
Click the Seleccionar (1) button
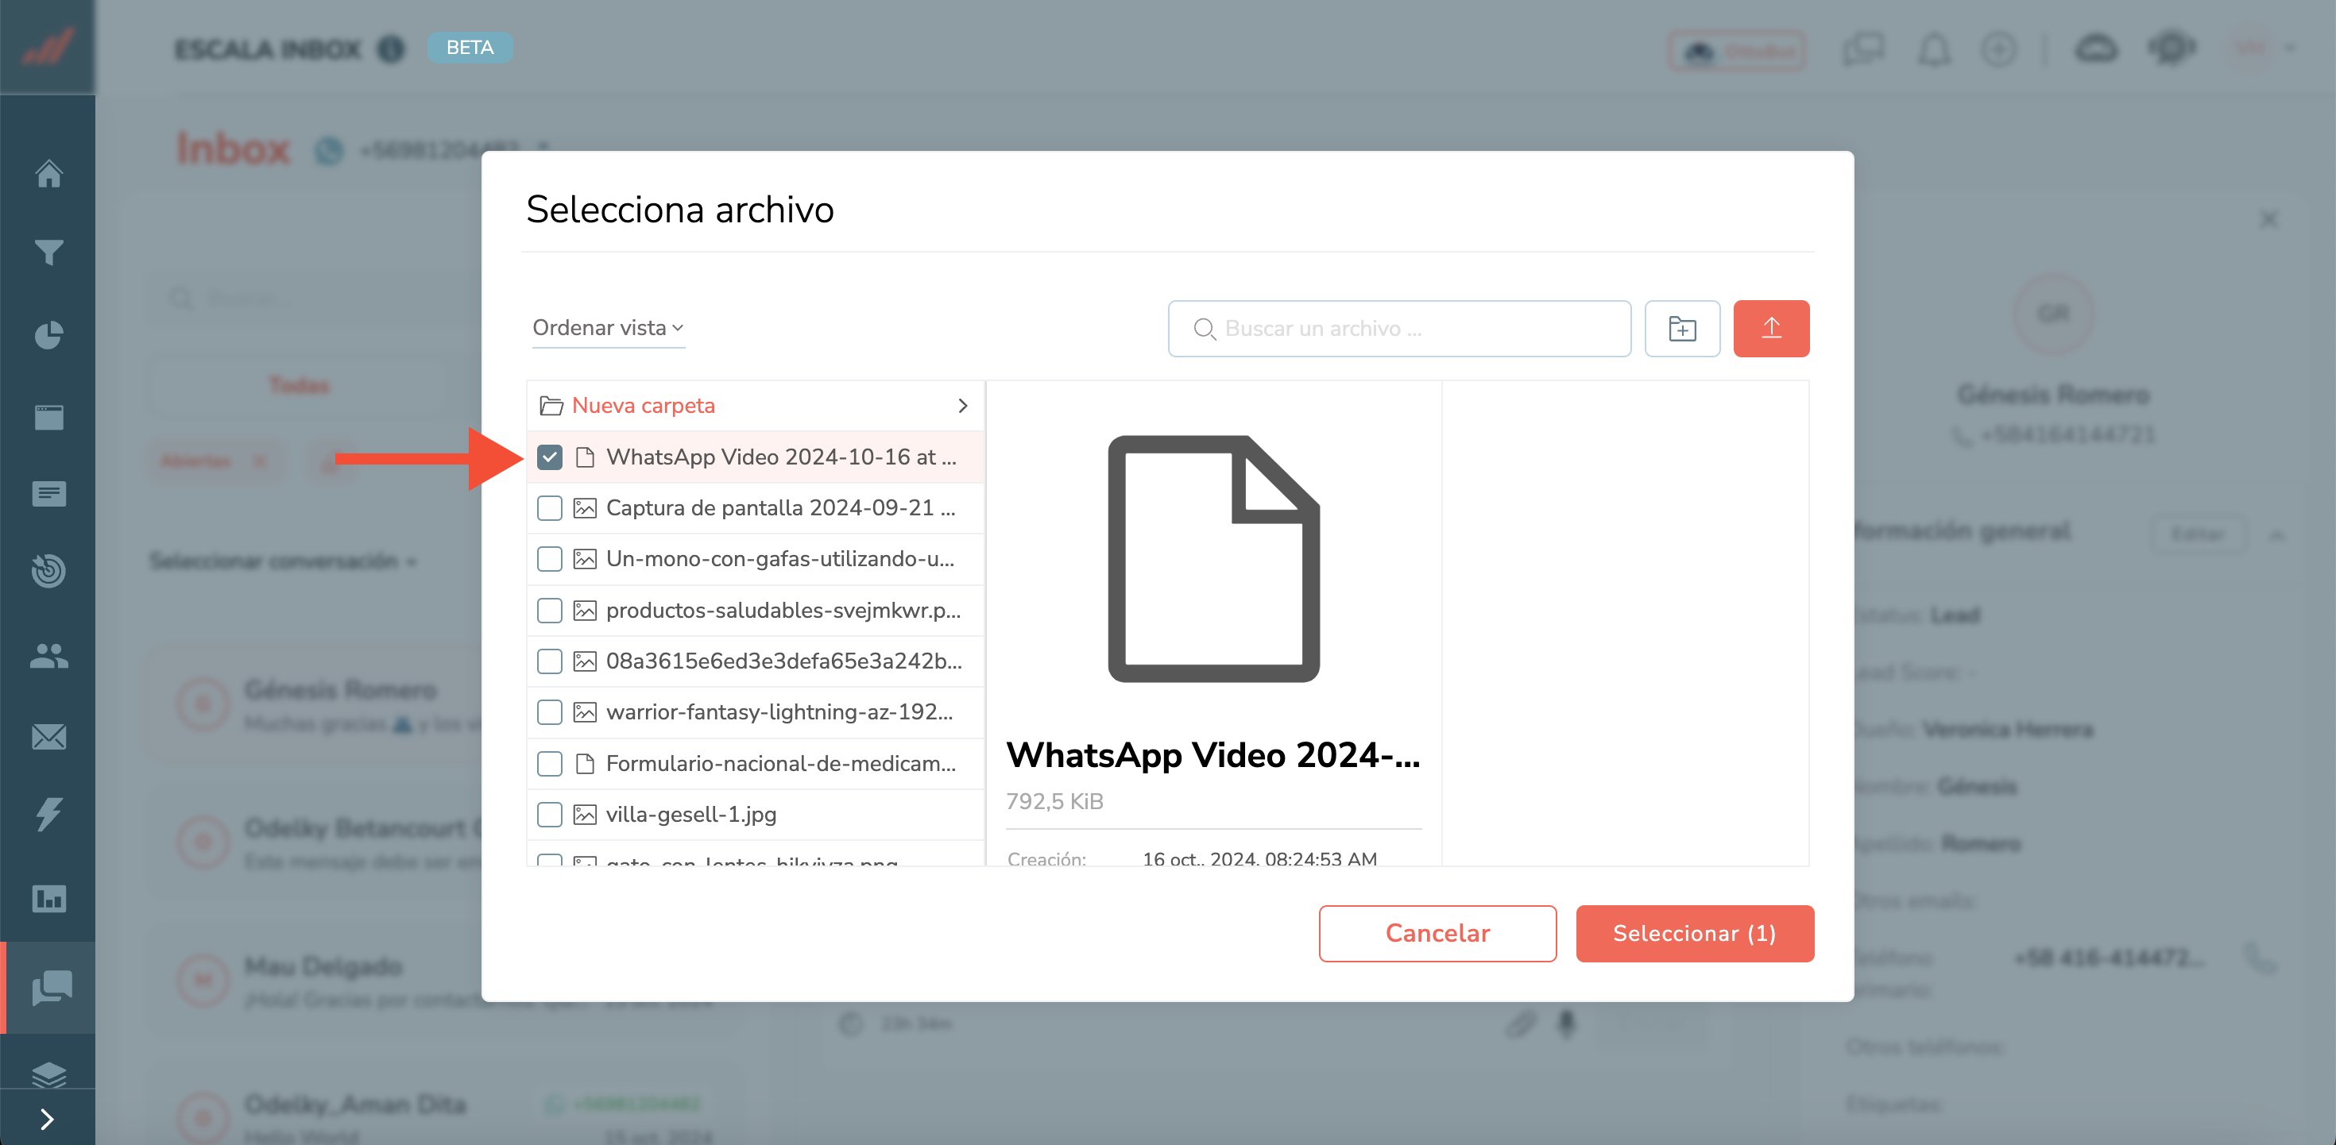[x=1694, y=933]
